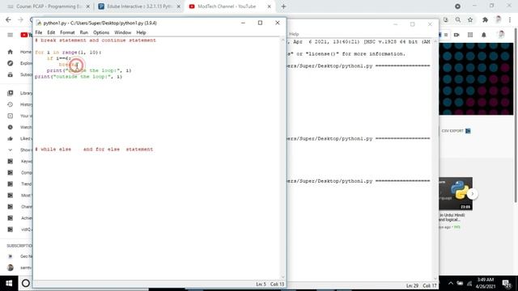
Task: Open YouTube Library in sidebar
Action: [19, 93]
